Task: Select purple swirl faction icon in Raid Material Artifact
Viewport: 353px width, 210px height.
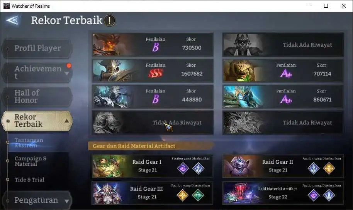Action: coord(313,195)
